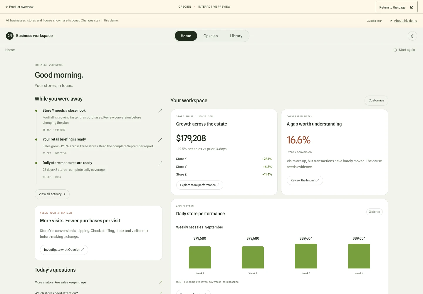This screenshot has height=294, width=423.
Task: Click the GN avatar badge
Action: pos(10,36)
